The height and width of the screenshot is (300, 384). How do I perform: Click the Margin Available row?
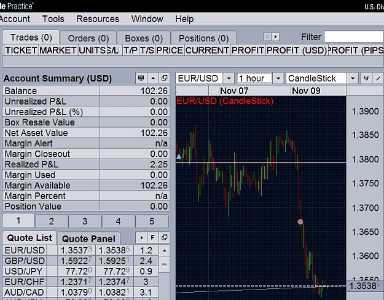(86, 185)
